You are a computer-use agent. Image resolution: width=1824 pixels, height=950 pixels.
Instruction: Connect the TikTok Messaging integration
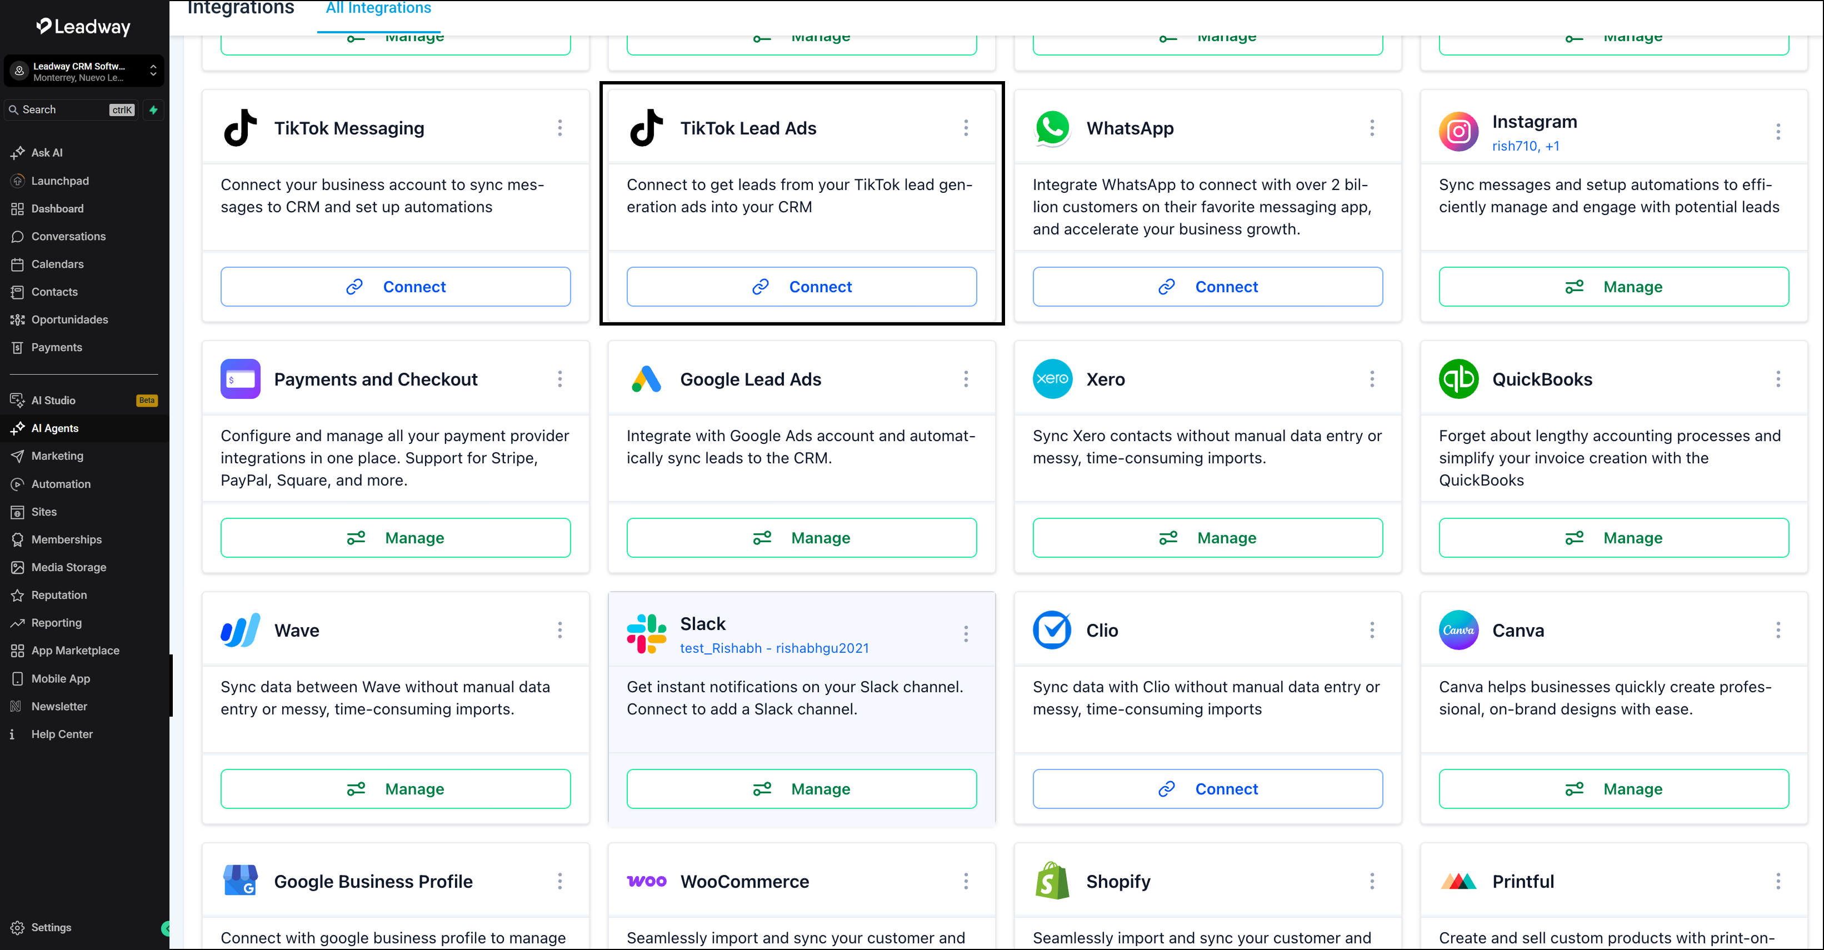pyautogui.click(x=396, y=287)
